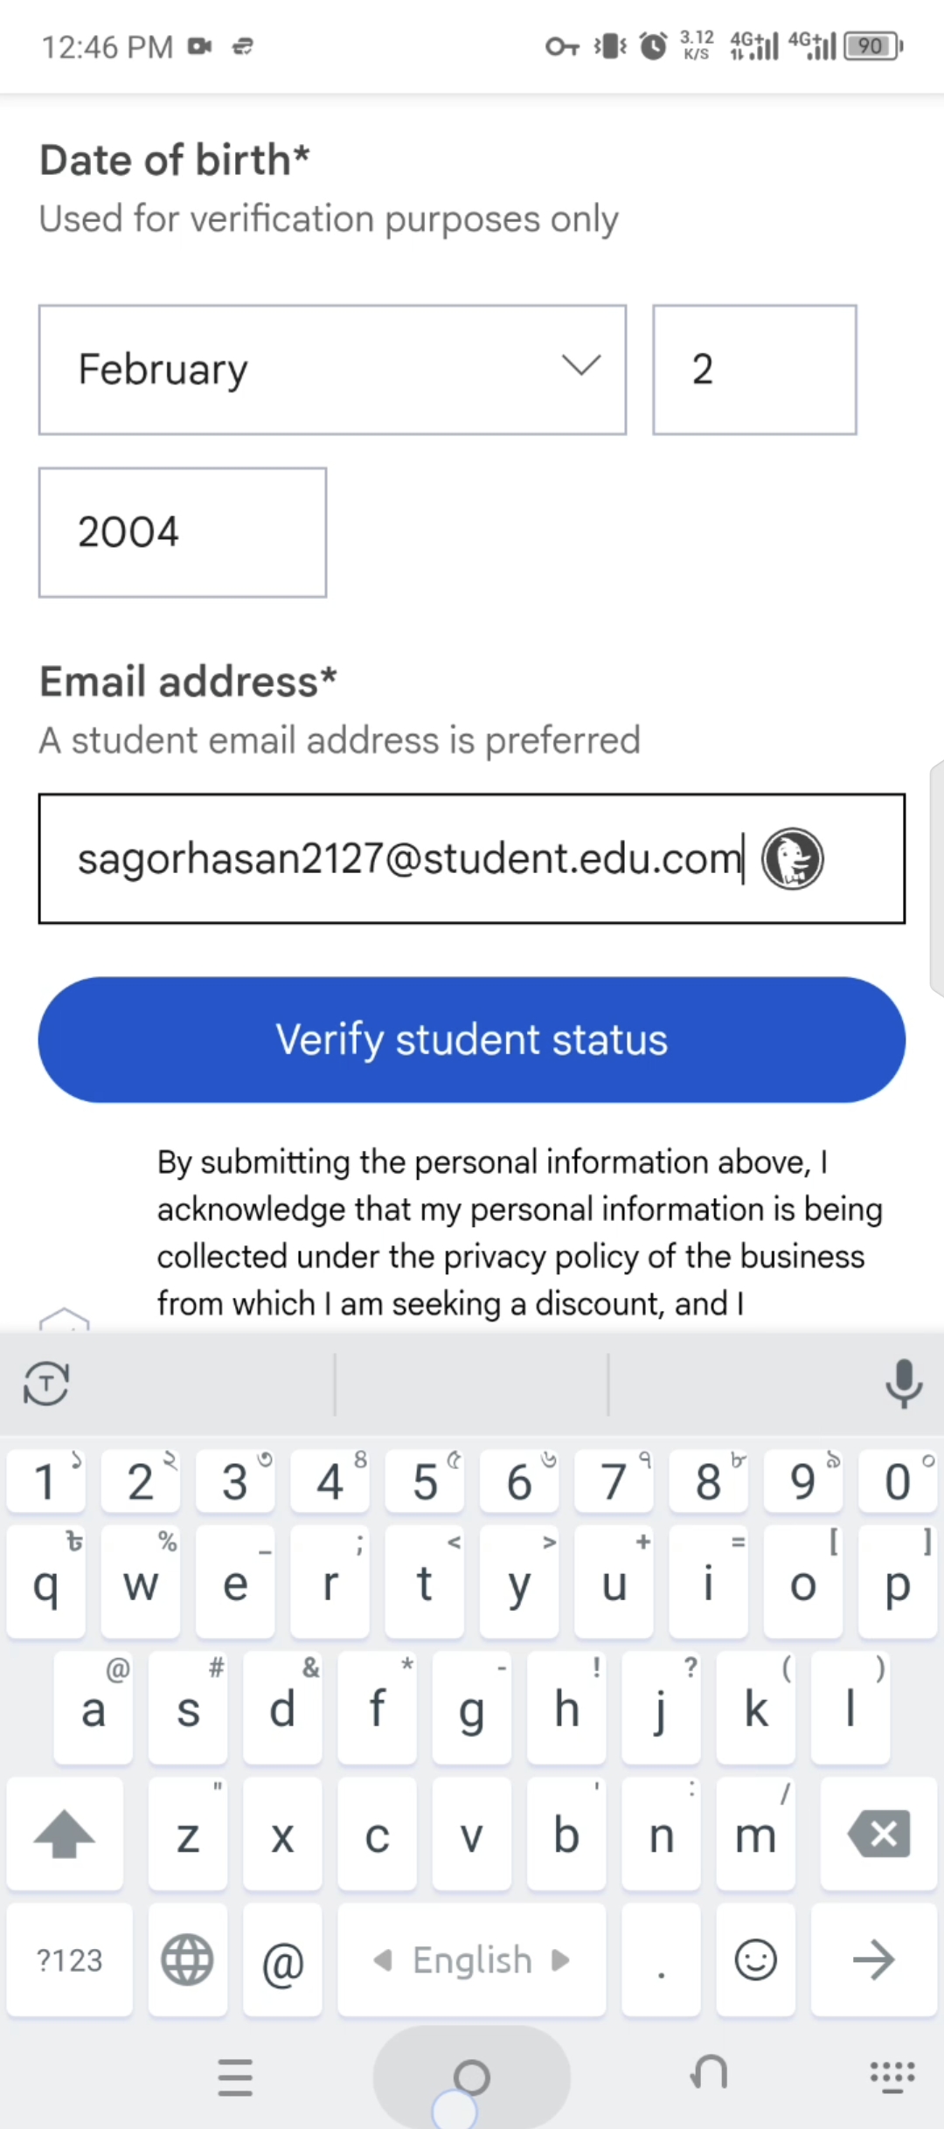Tap the keyboard text translate icon
The width and height of the screenshot is (944, 2129).
46,1384
